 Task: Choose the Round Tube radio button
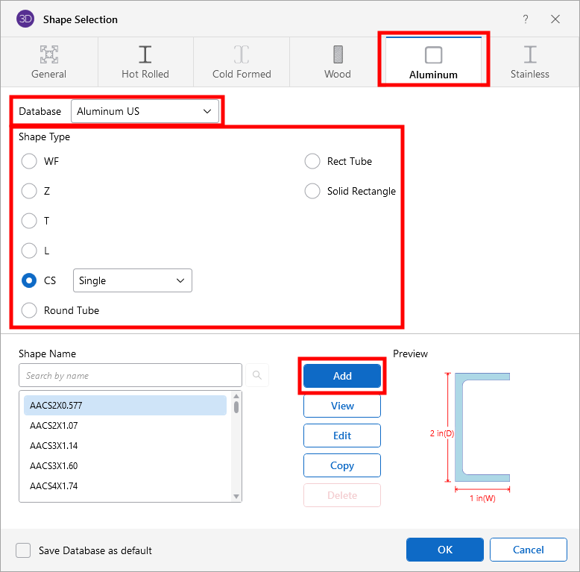(29, 310)
